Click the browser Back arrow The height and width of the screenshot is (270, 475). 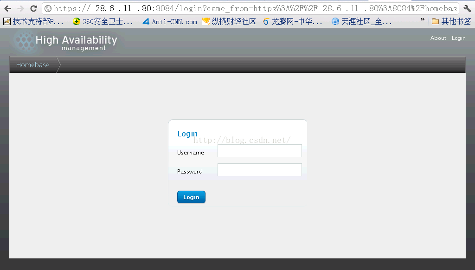tap(8, 8)
